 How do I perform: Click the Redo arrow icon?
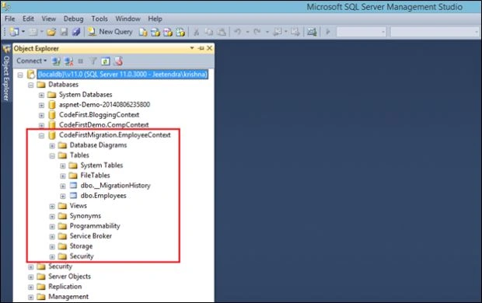tap(257, 32)
